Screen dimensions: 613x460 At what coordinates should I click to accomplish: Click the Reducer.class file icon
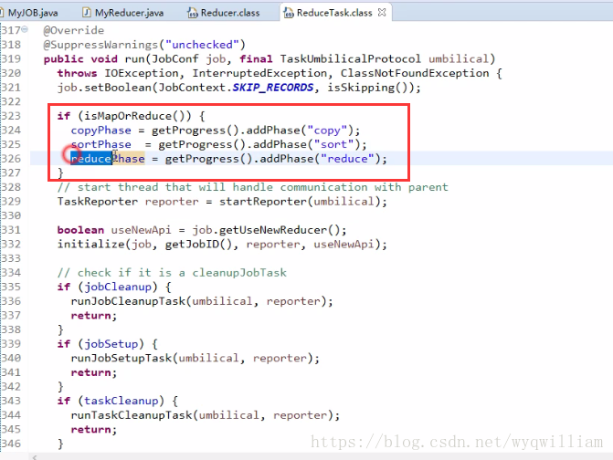click(193, 14)
